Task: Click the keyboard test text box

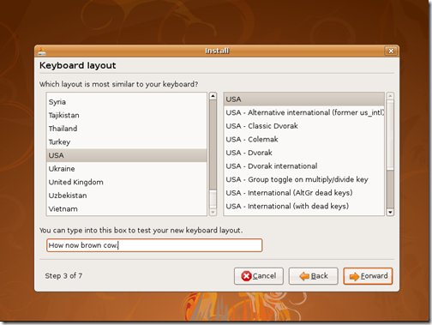Action: 154,245
